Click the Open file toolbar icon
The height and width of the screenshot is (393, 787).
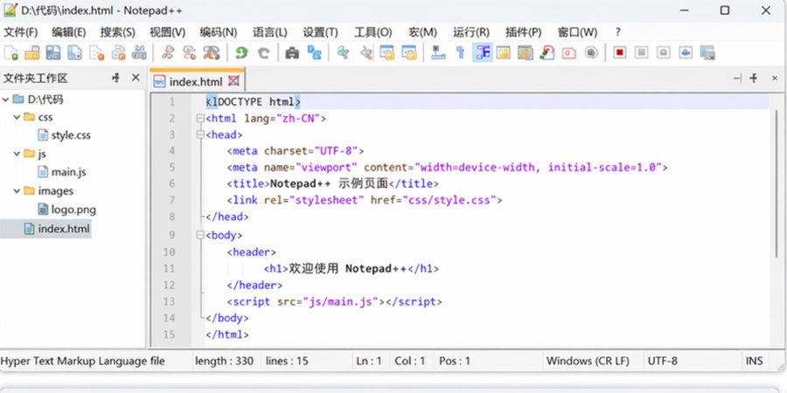(32, 52)
